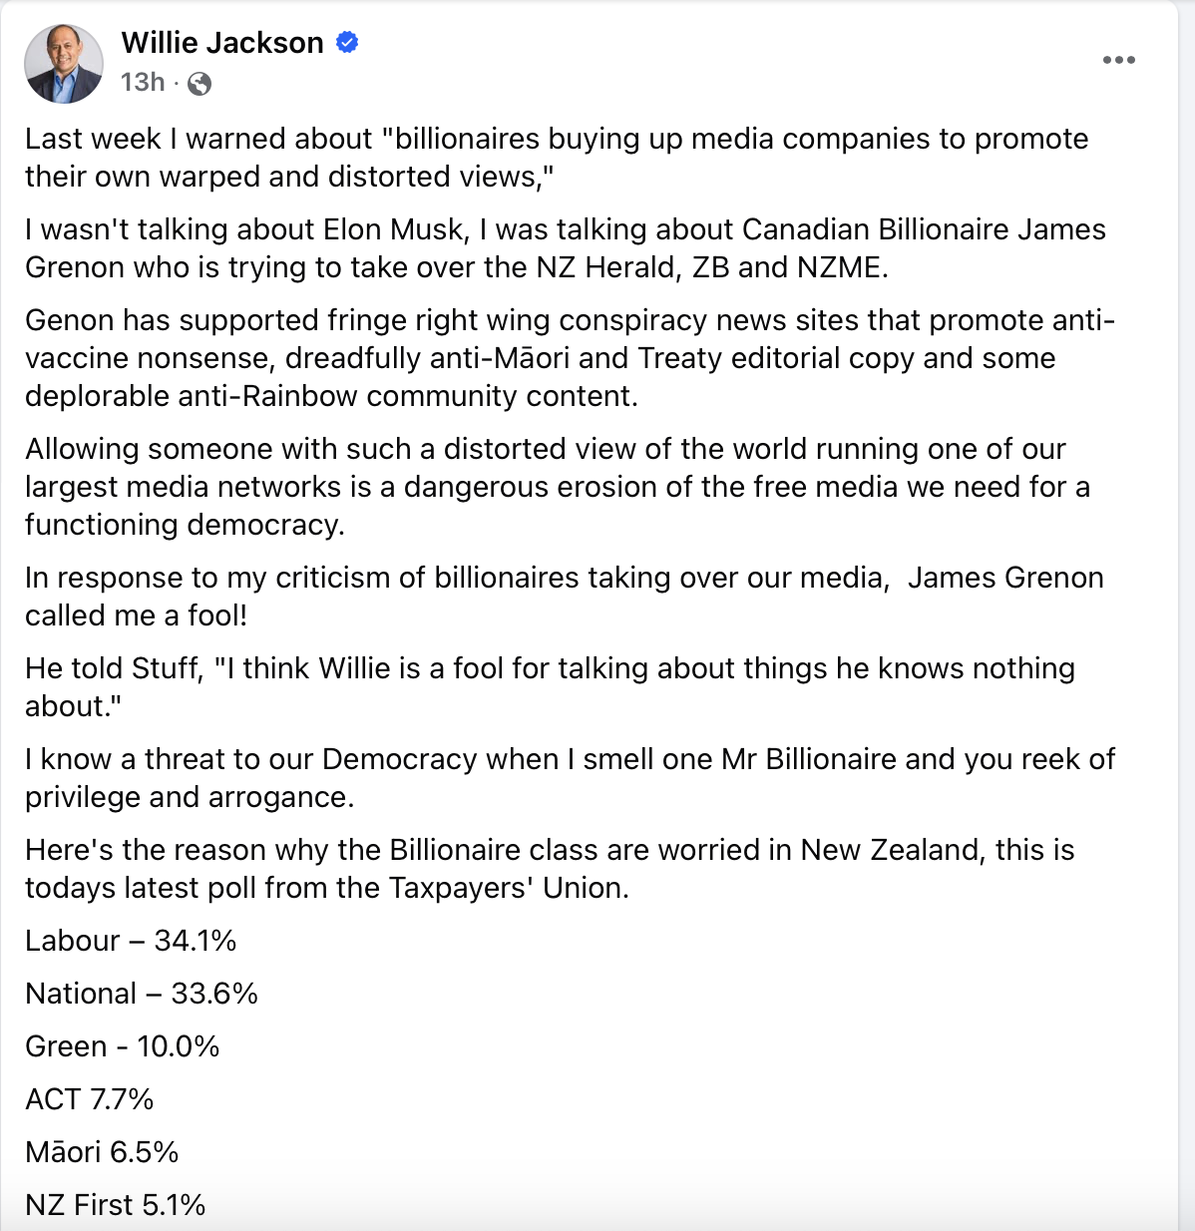Screen dimensions: 1195x1231
Task: Click the paragraph starting "In response to my criticism"
Action: pyautogui.click(x=564, y=597)
